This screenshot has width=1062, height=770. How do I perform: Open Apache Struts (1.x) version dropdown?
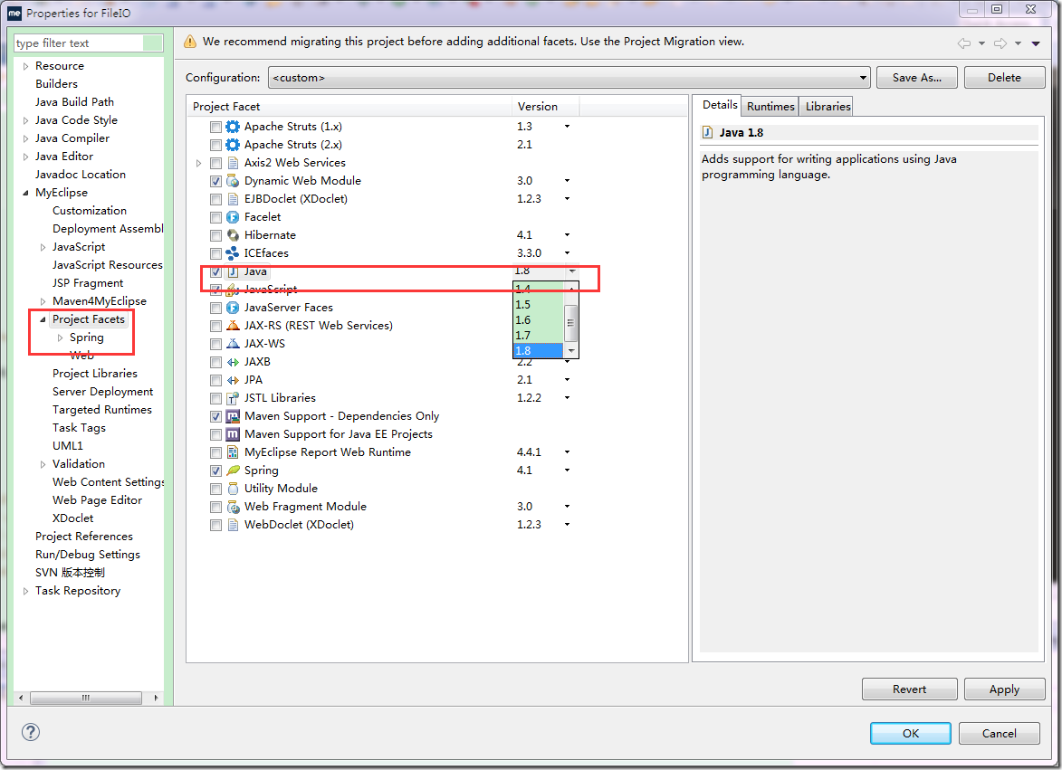567,127
